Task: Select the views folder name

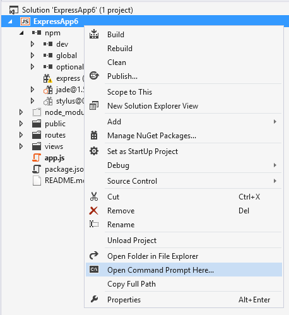Action: (x=54, y=146)
